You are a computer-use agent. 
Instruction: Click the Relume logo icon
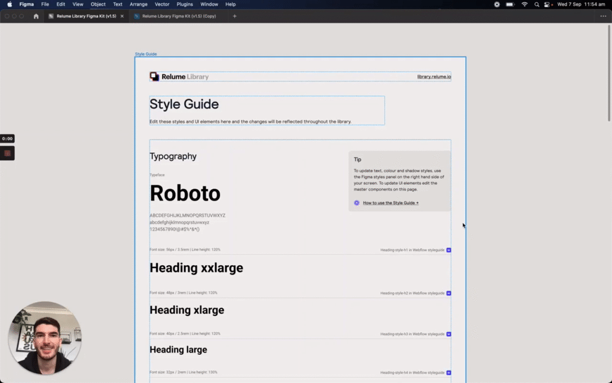pos(154,77)
